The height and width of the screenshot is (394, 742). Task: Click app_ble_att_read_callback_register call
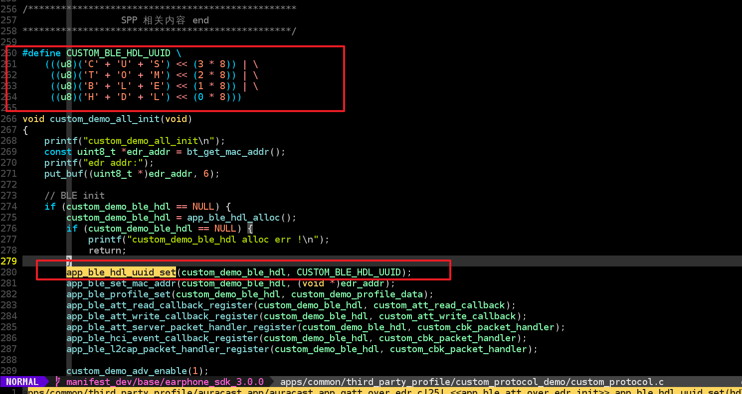tap(160, 305)
